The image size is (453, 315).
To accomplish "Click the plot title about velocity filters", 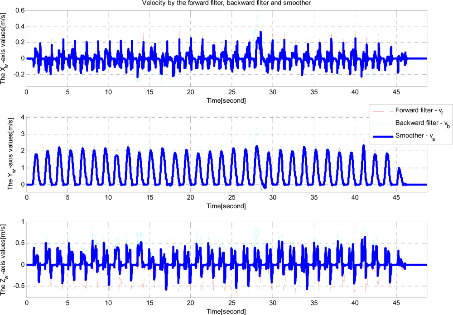I will (x=226, y=3).
